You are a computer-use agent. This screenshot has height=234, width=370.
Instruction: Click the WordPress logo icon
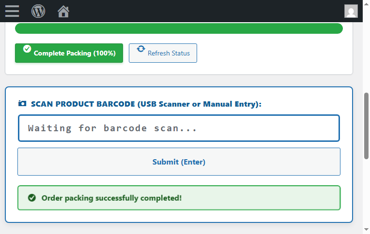38,11
